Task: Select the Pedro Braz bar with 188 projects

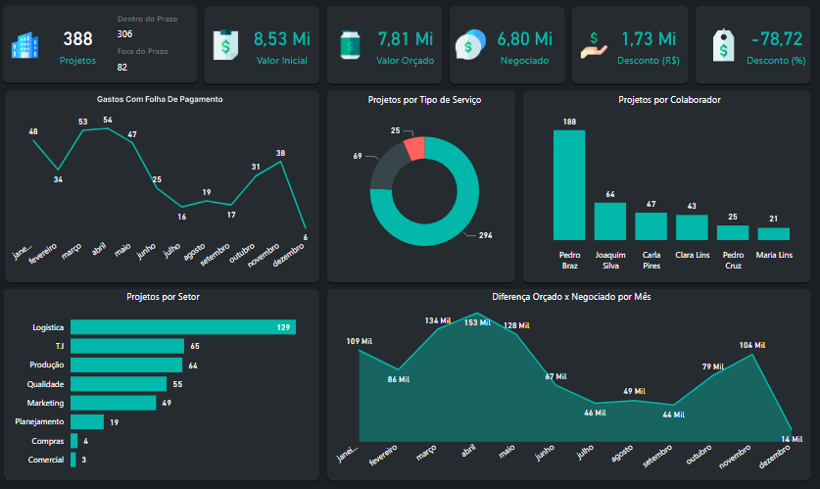Action: point(569,184)
